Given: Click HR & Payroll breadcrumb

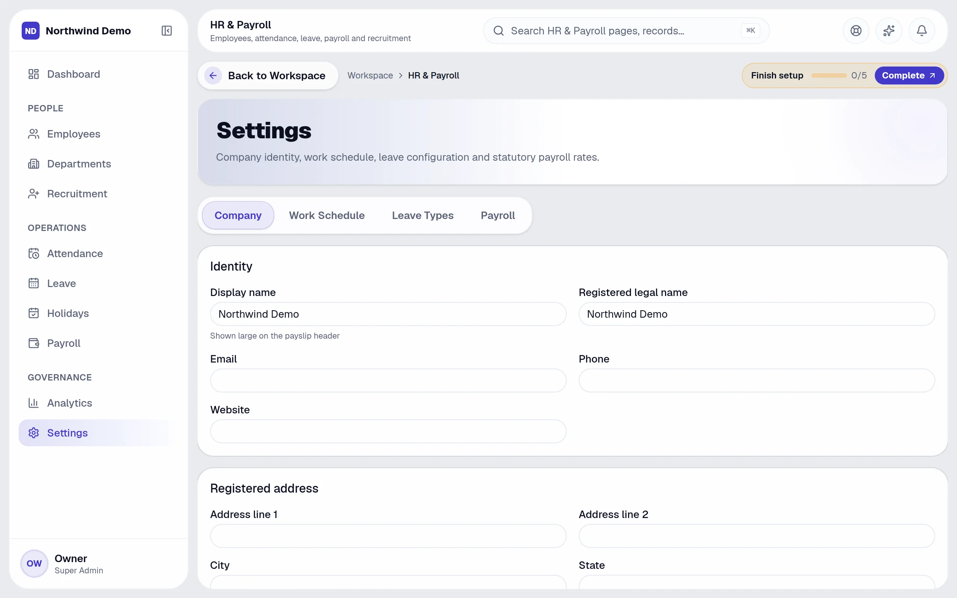Looking at the screenshot, I should 433,75.
